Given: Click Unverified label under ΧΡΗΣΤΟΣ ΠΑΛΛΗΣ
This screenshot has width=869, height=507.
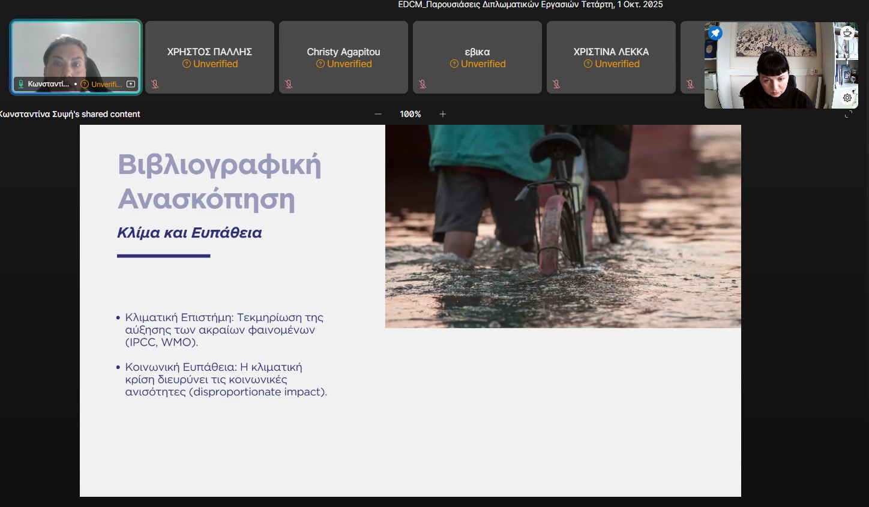Looking at the screenshot, I should (210, 64).
